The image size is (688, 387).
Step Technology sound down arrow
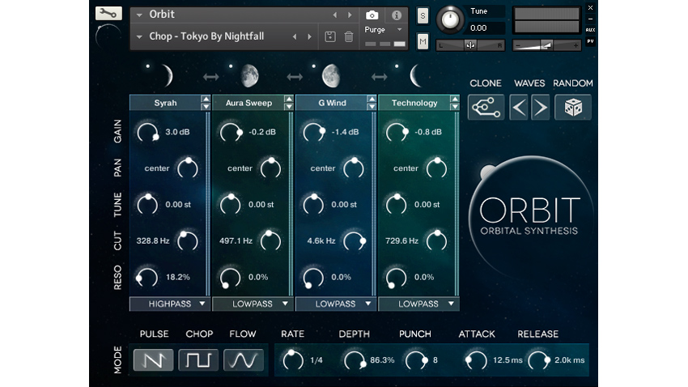coord(455,107)
